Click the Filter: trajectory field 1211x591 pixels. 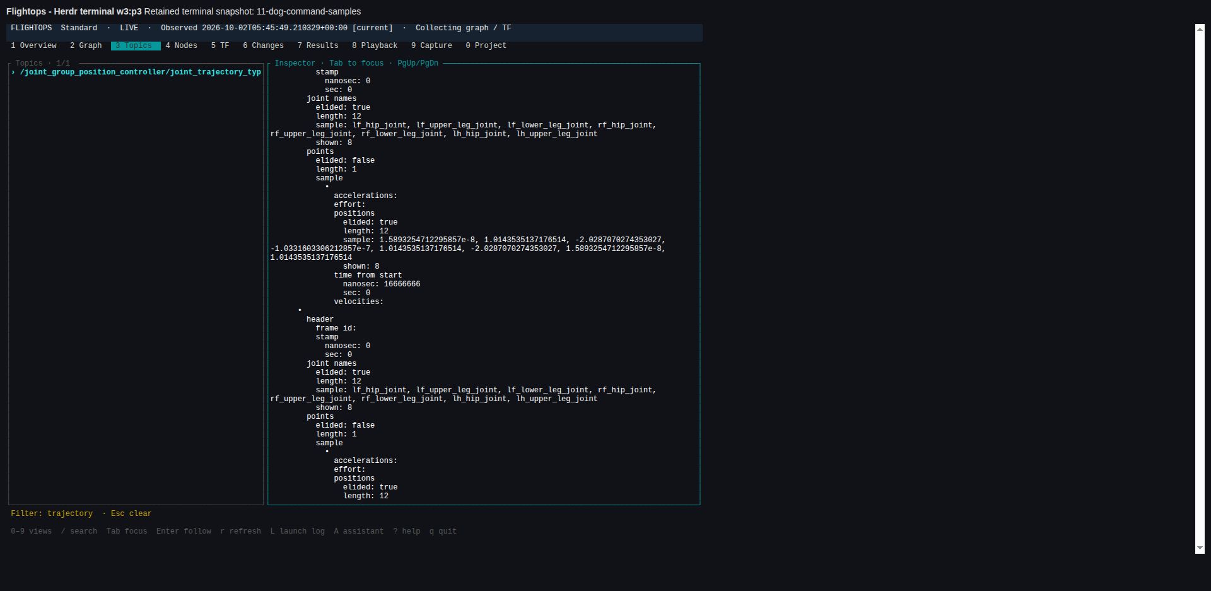tap(52, 513)
